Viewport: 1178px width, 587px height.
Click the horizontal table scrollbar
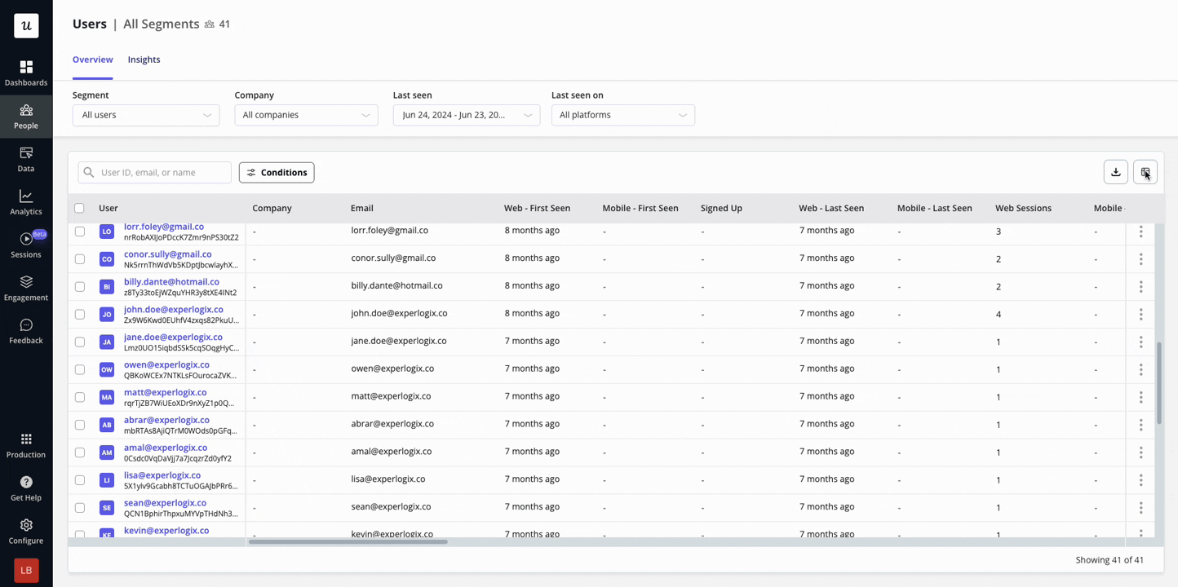[348, 541]
